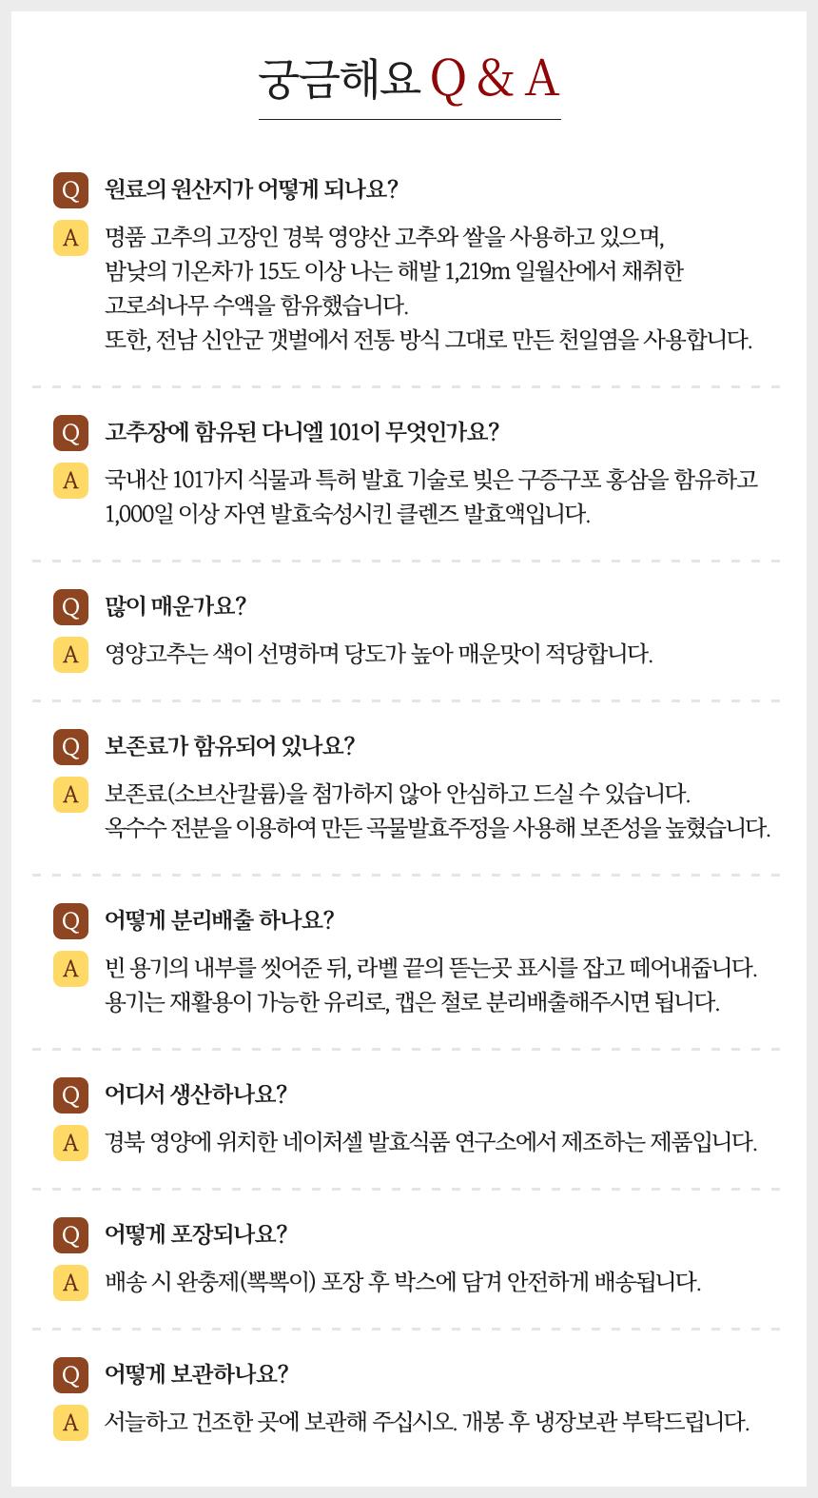
Task: Click the Q icon beside 어디서 생산하나요
Action: 70,1095
